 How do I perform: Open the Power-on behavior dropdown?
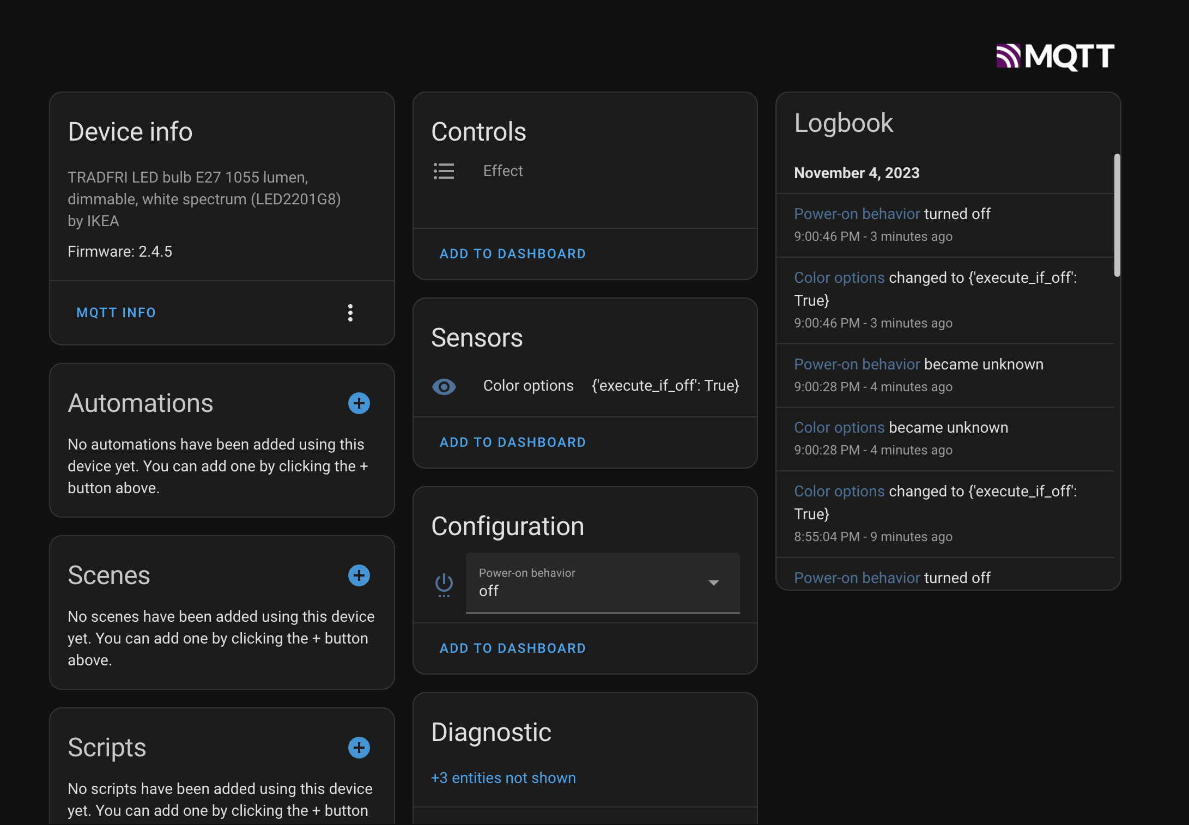click(590, 583)
